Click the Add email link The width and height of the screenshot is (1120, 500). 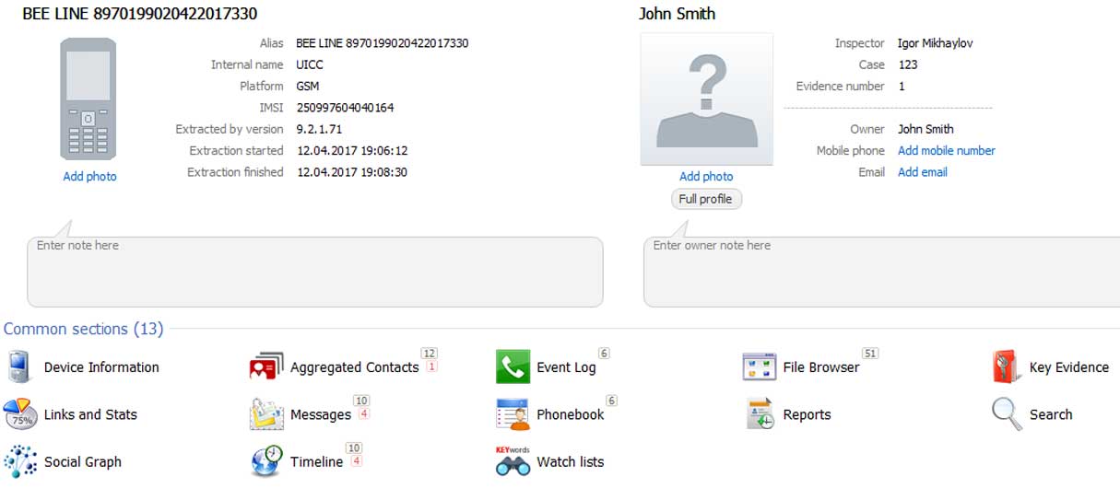point(923,172)
